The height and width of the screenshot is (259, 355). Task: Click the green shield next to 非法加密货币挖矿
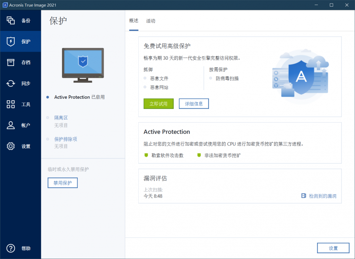tap(199, 155)
